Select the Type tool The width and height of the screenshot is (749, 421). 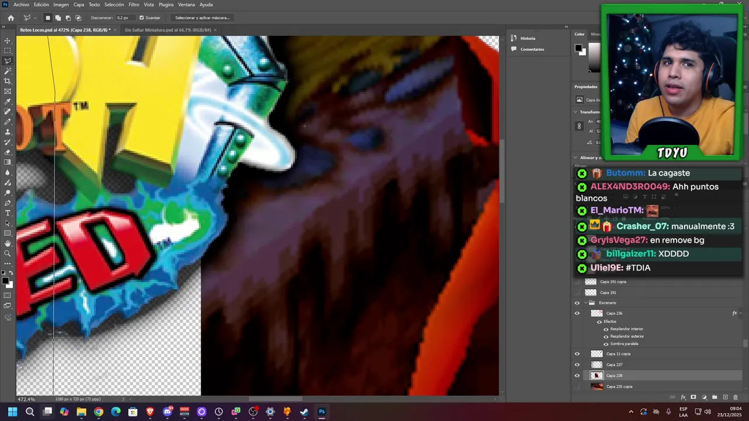click(x=8, y=213)
